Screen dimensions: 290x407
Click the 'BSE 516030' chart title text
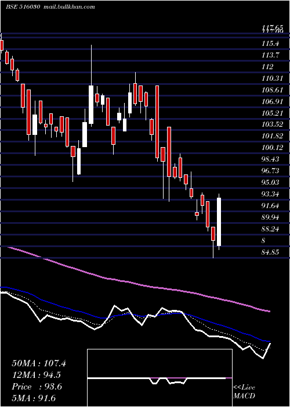(x=23, y=7)
